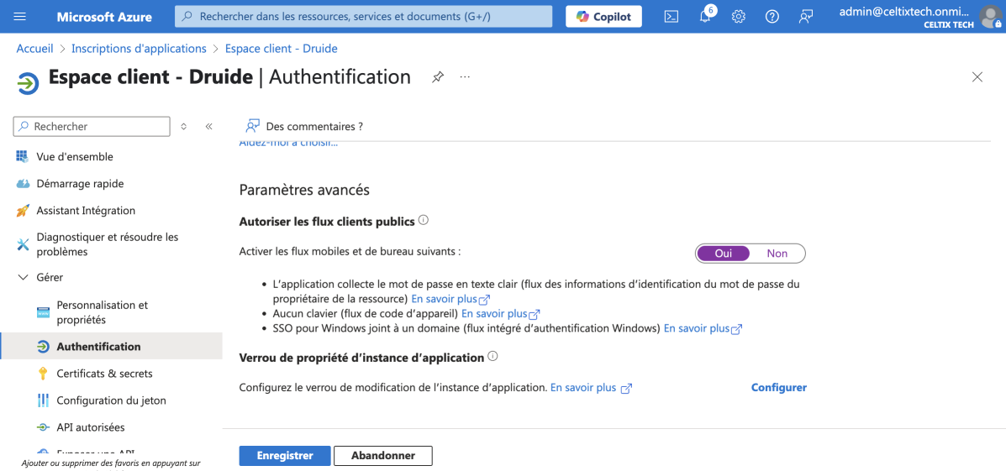Click the Configurer link
Screen dimensions: 1006x471
point(778,388)
